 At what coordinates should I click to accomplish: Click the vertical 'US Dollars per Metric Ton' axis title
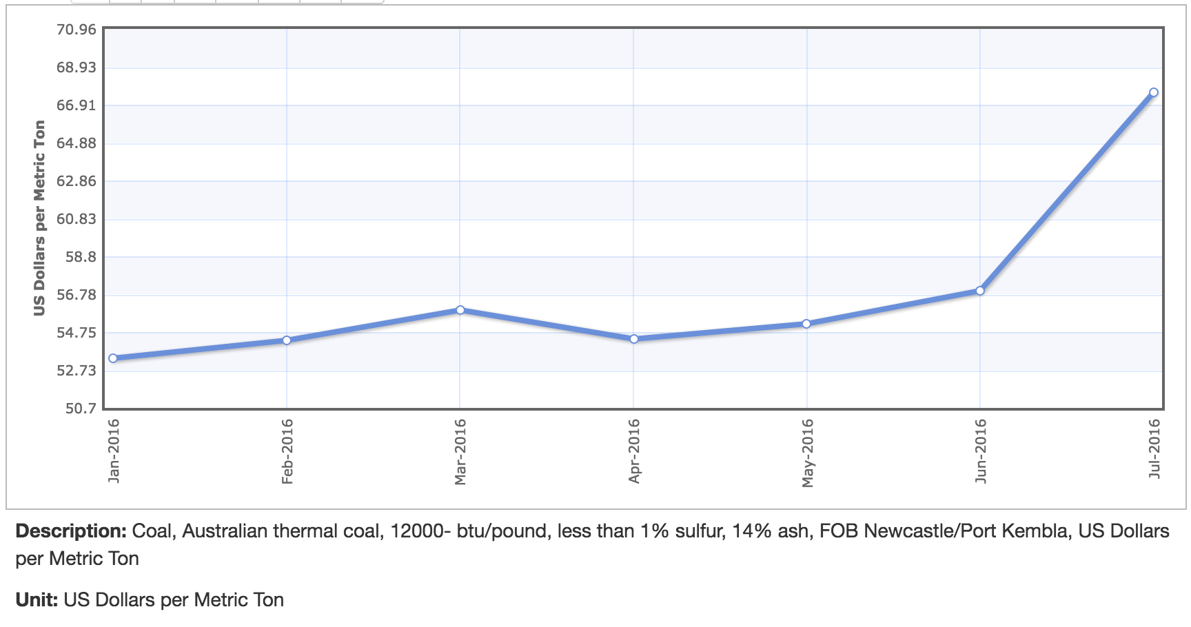39,218
